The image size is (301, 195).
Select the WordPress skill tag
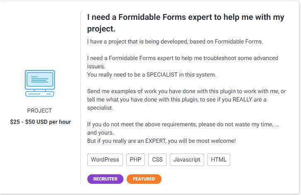point(105,159)
